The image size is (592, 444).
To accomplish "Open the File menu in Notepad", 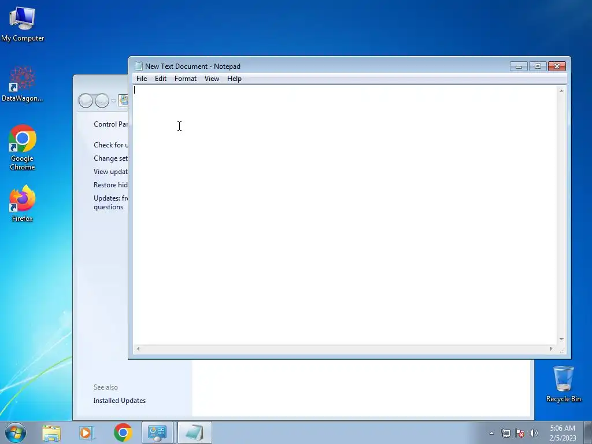I will [x=142, y=79].
